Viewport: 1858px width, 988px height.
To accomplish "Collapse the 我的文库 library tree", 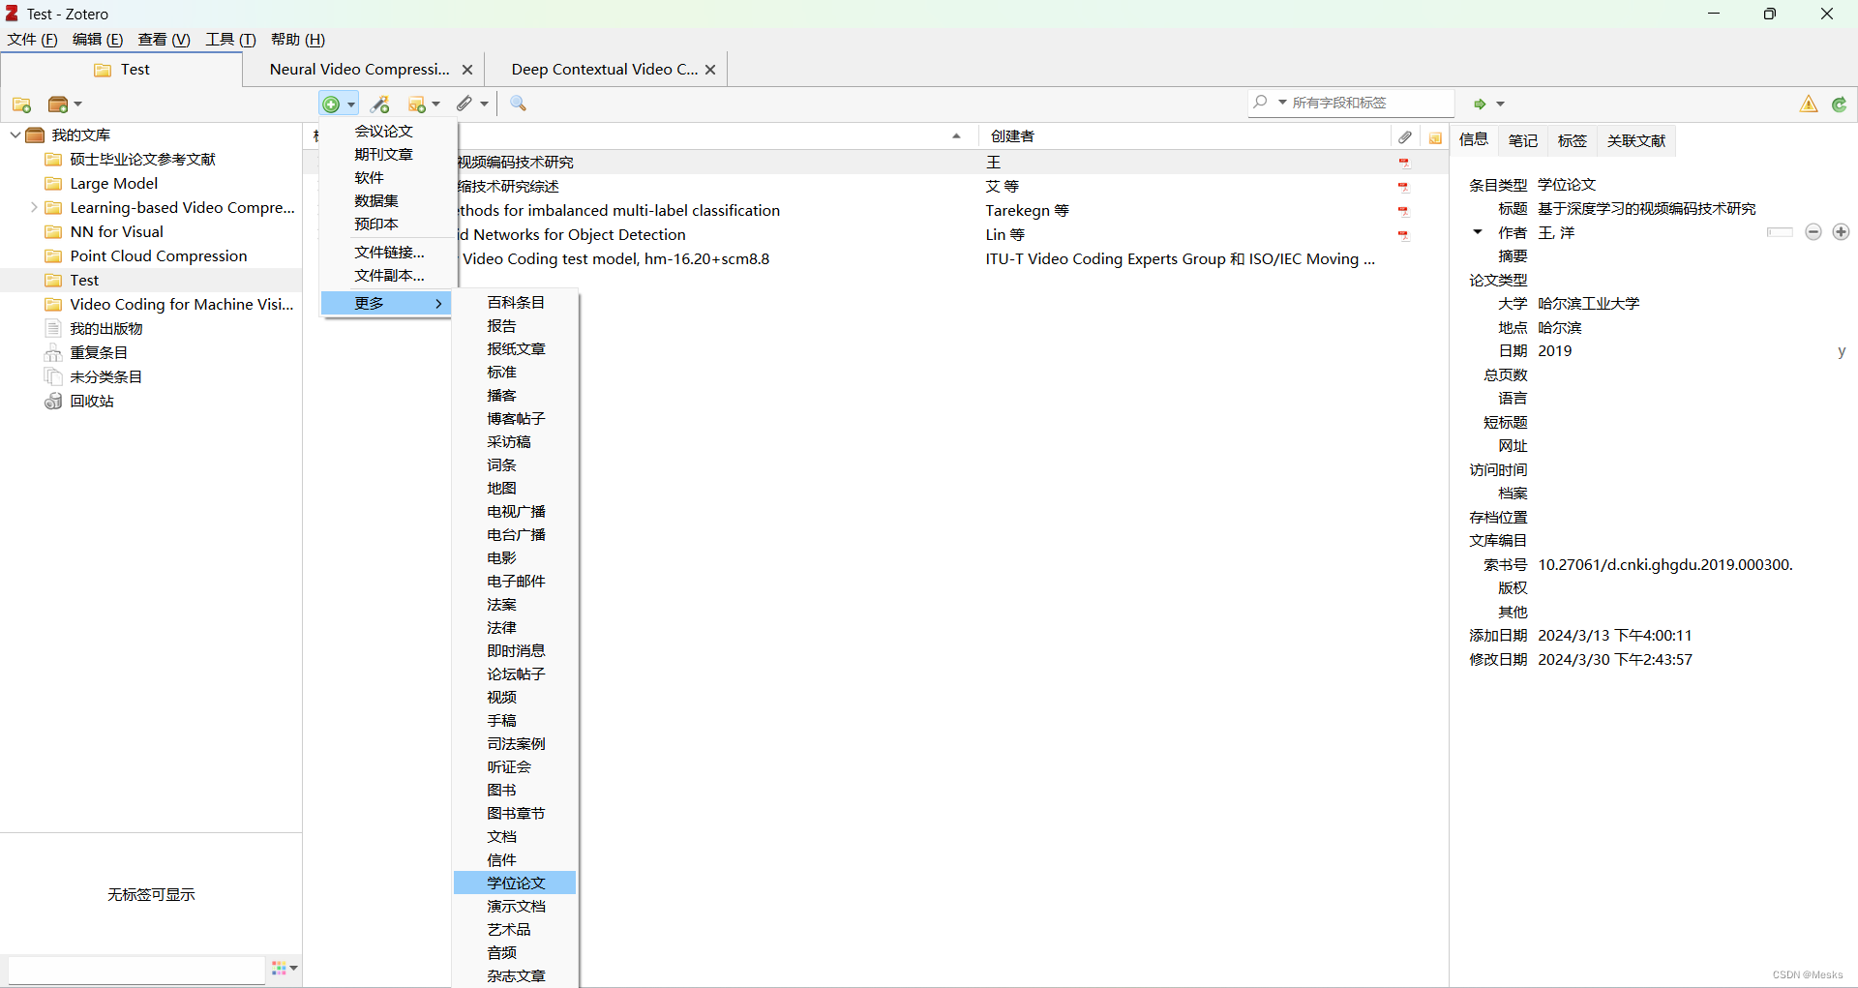I will tap(15, 135).
